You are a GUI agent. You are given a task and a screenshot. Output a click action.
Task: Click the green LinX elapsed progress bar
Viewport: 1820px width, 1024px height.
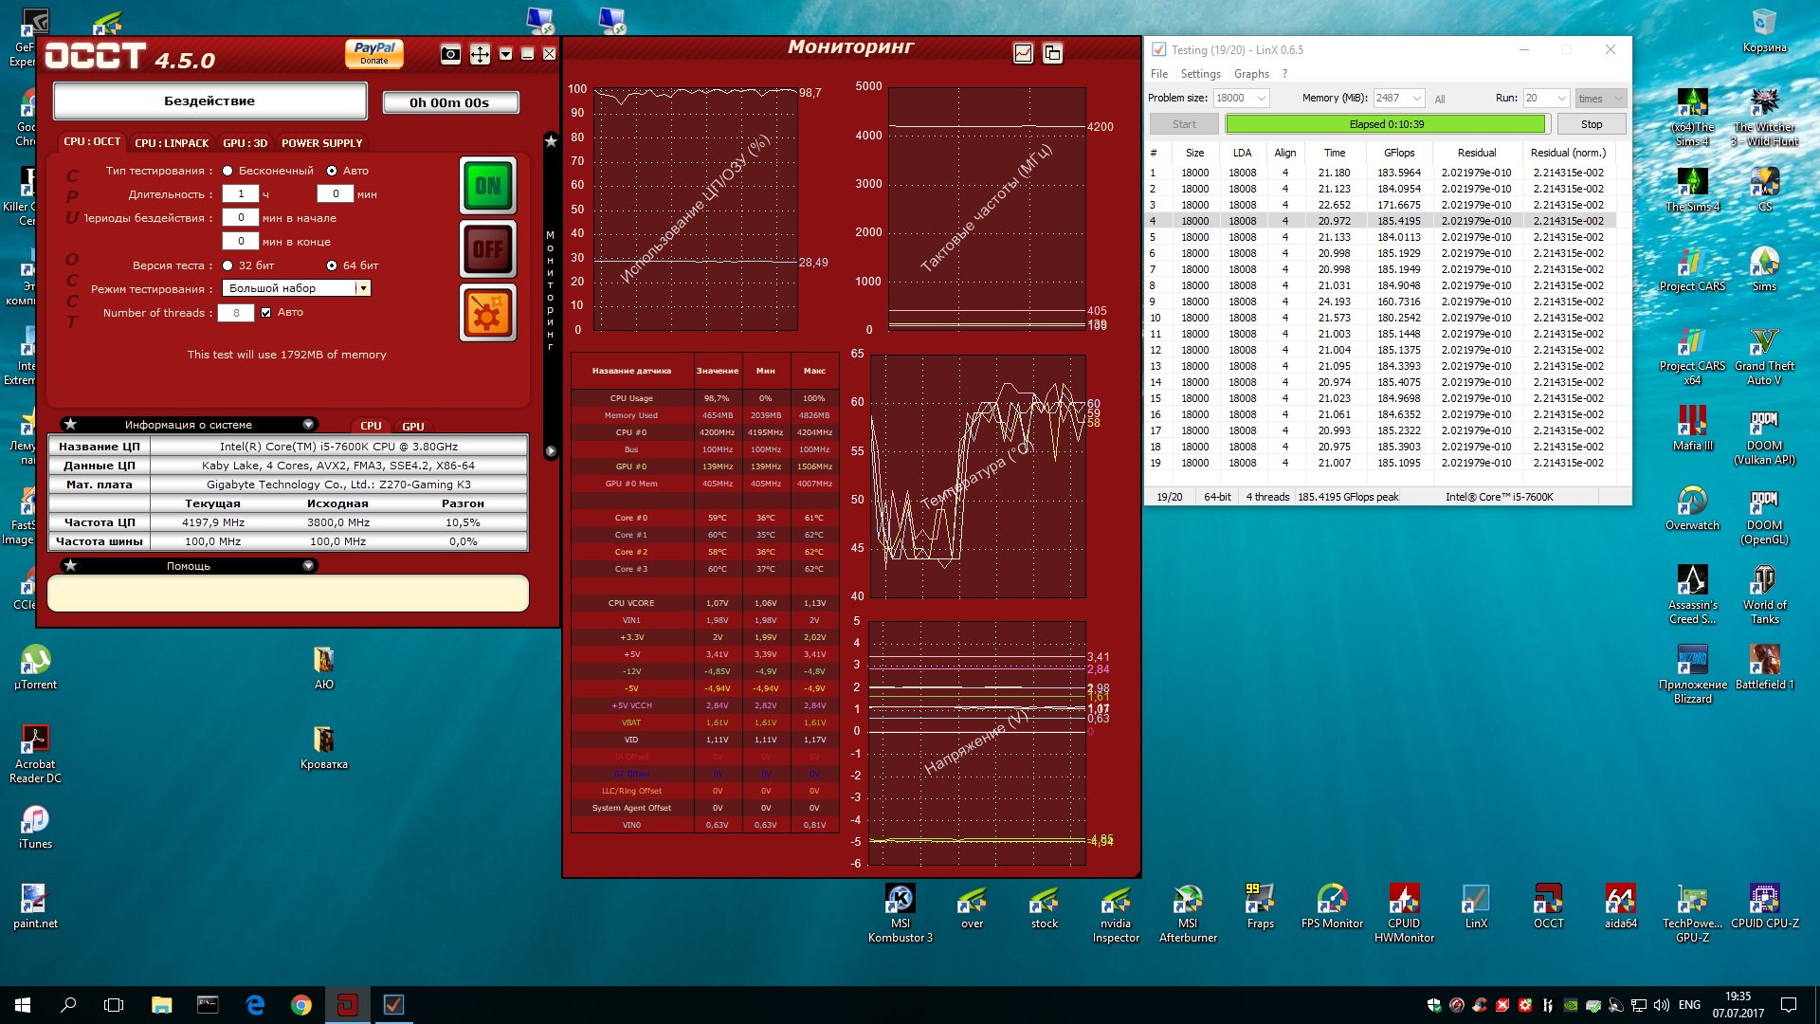click(1385, 124)
